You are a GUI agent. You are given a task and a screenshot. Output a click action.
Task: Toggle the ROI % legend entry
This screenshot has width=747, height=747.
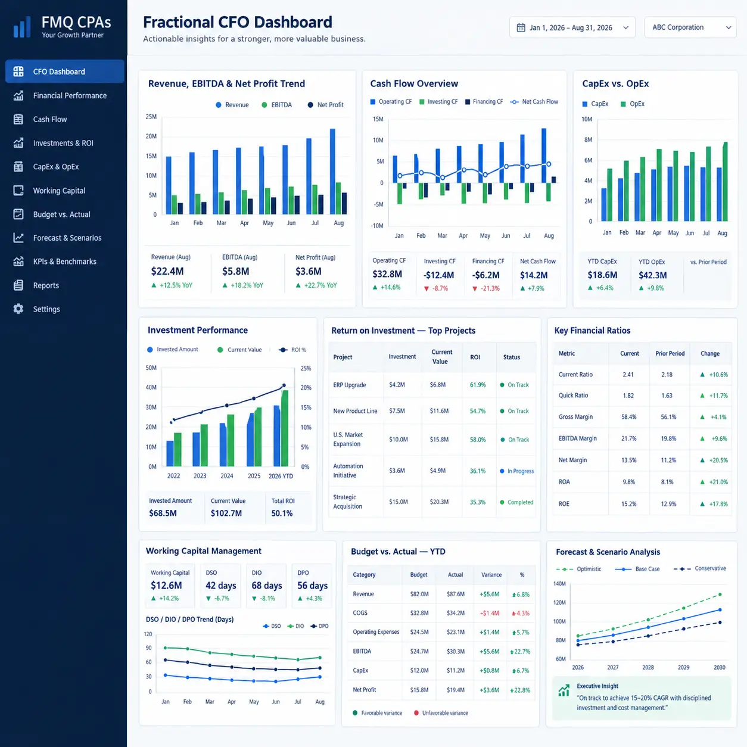pos(292,350)
